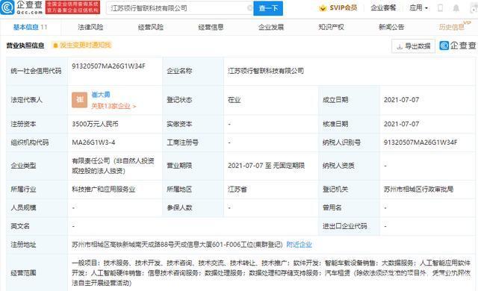Switch to the 法律风险 tab
This screenshot has height=291, width=478.
point(90,27)
